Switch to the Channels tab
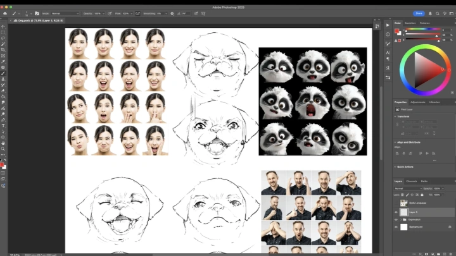 point(412,181)
